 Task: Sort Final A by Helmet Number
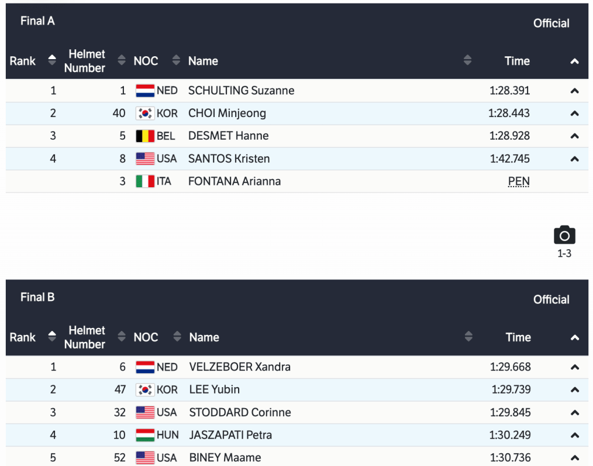pyautogui.click(x=121, y=61)
